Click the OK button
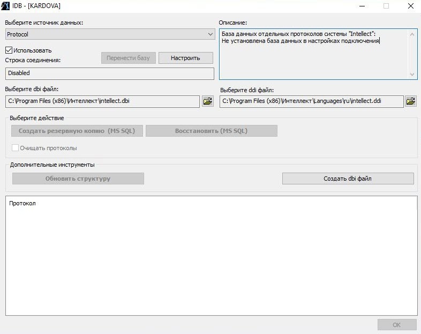Viewport: 421px width, 334px height. [x=396, y=325]
